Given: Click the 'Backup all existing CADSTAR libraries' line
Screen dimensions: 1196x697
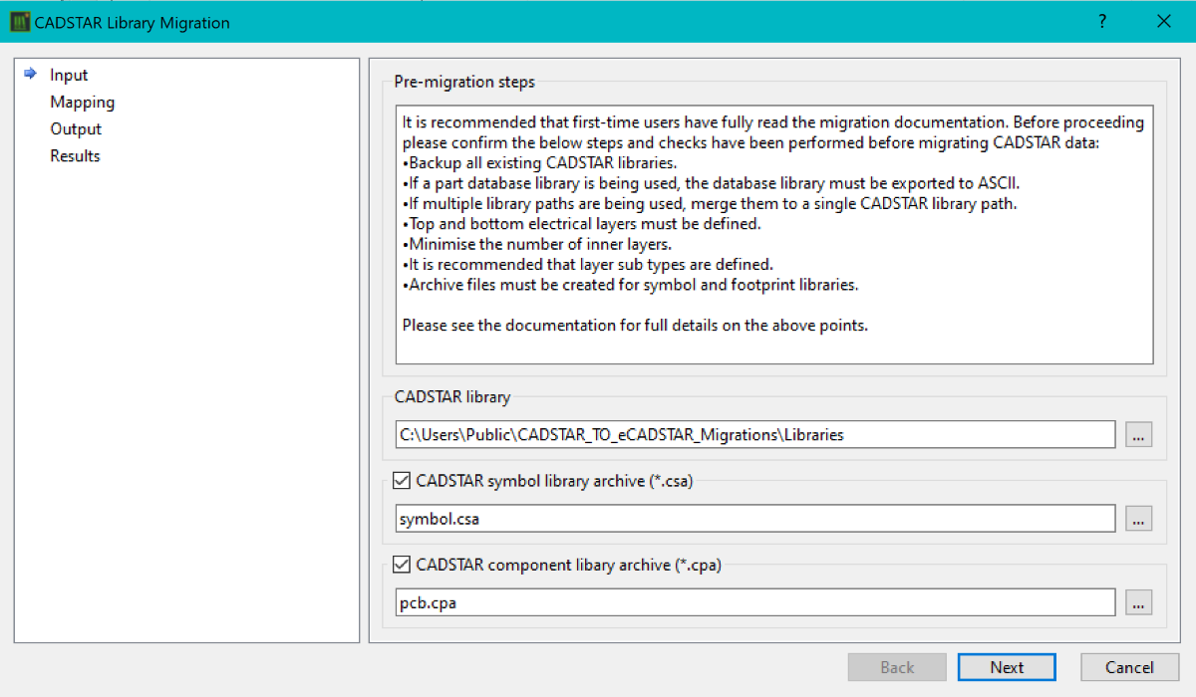Looking at the screenshot, I should pos(540,163).
